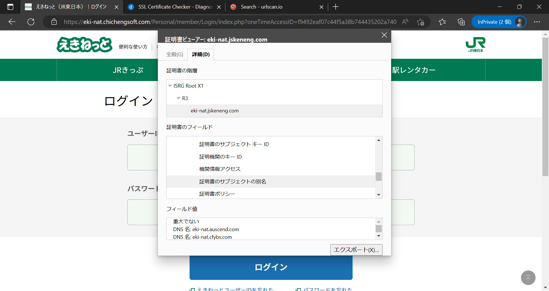Viewport: 549px width, 291px height.
Task: Close the urlscan.io Search tab
Action: 321,7
